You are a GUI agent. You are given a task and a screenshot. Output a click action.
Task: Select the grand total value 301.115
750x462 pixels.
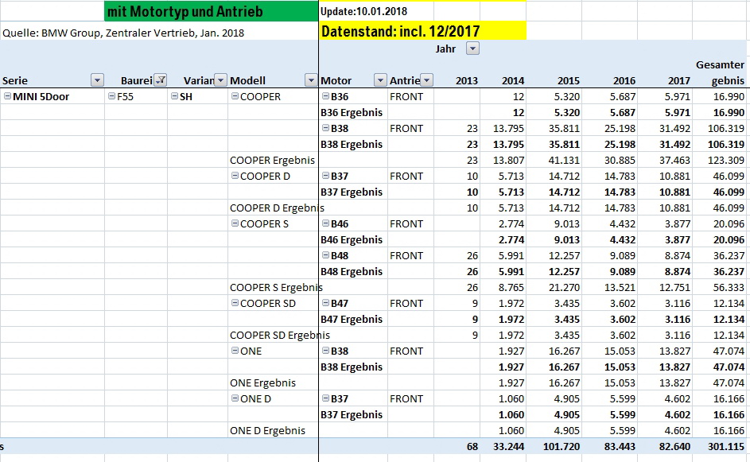[726, 447]
